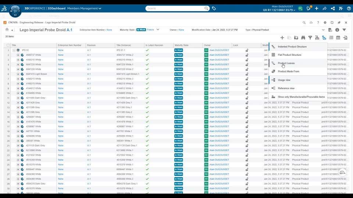This screenshot has width=353, height=198.
Task: Click the In Work maturity state badge in header
Action: [x=141, y=30]
